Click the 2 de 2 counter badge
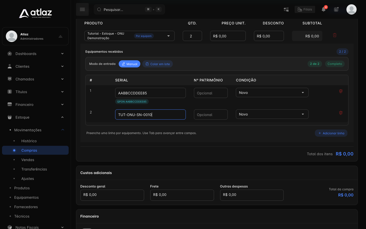Screen dimensions: 366x229 (315, 64)
